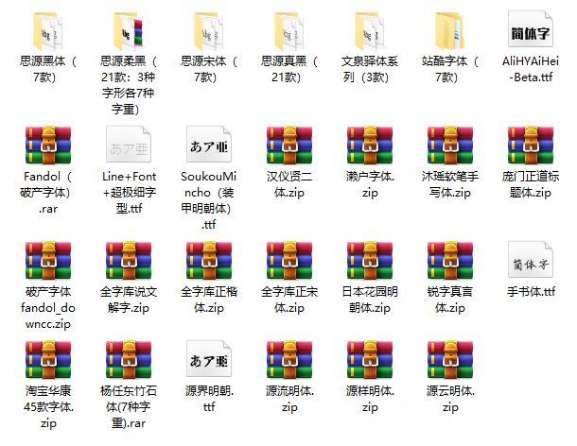Select the 淘宝华康45款字体.zip archive icon
This screenshot has height=446, width=577.
[x=48, y=360]
